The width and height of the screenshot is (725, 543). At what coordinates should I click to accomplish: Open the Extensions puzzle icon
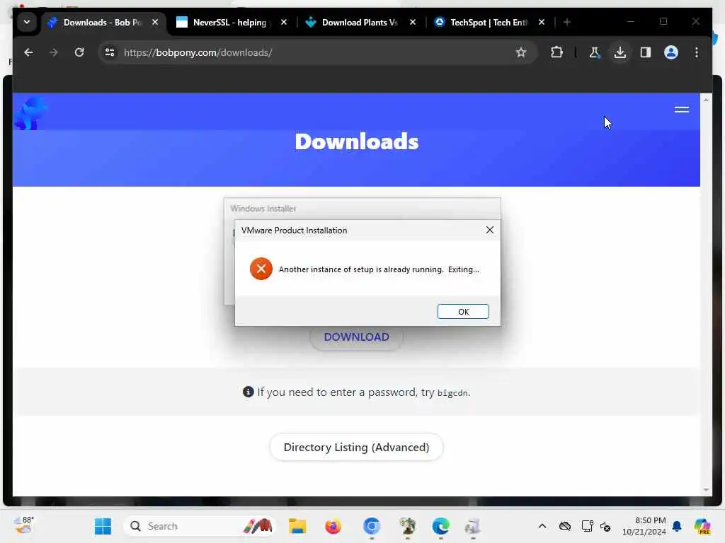click(556, 52)
